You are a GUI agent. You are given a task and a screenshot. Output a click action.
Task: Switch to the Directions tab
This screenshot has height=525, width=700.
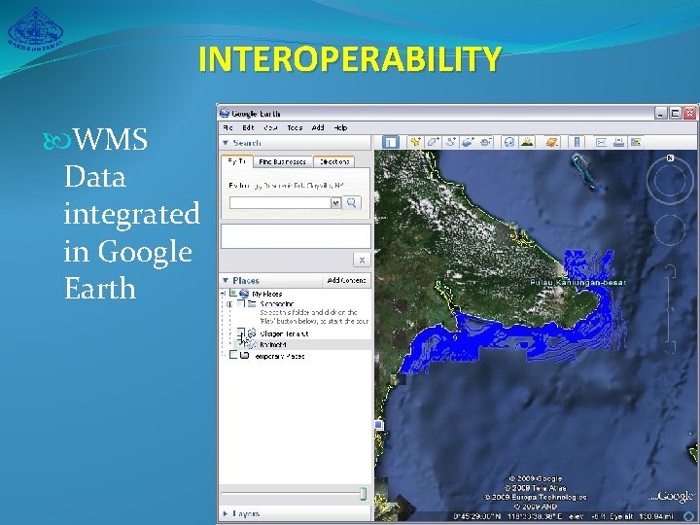[333, 161]
